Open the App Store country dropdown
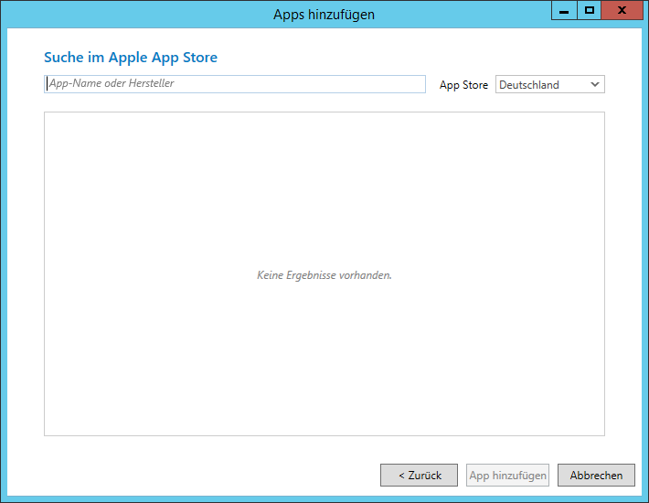 click(x=549, y=85)
